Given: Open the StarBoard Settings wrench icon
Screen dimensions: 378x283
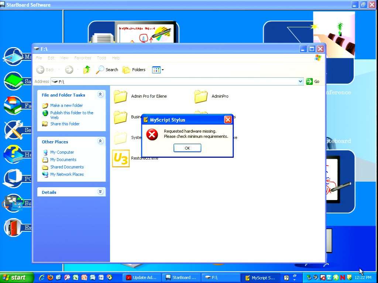Looking at the screenshot, I should tap(14, 130).
